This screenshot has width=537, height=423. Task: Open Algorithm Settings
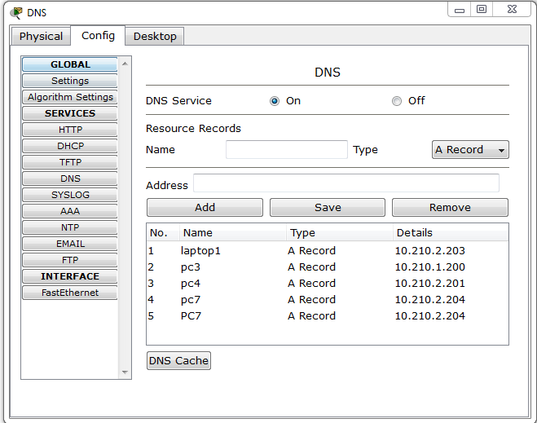click(70, 97)
